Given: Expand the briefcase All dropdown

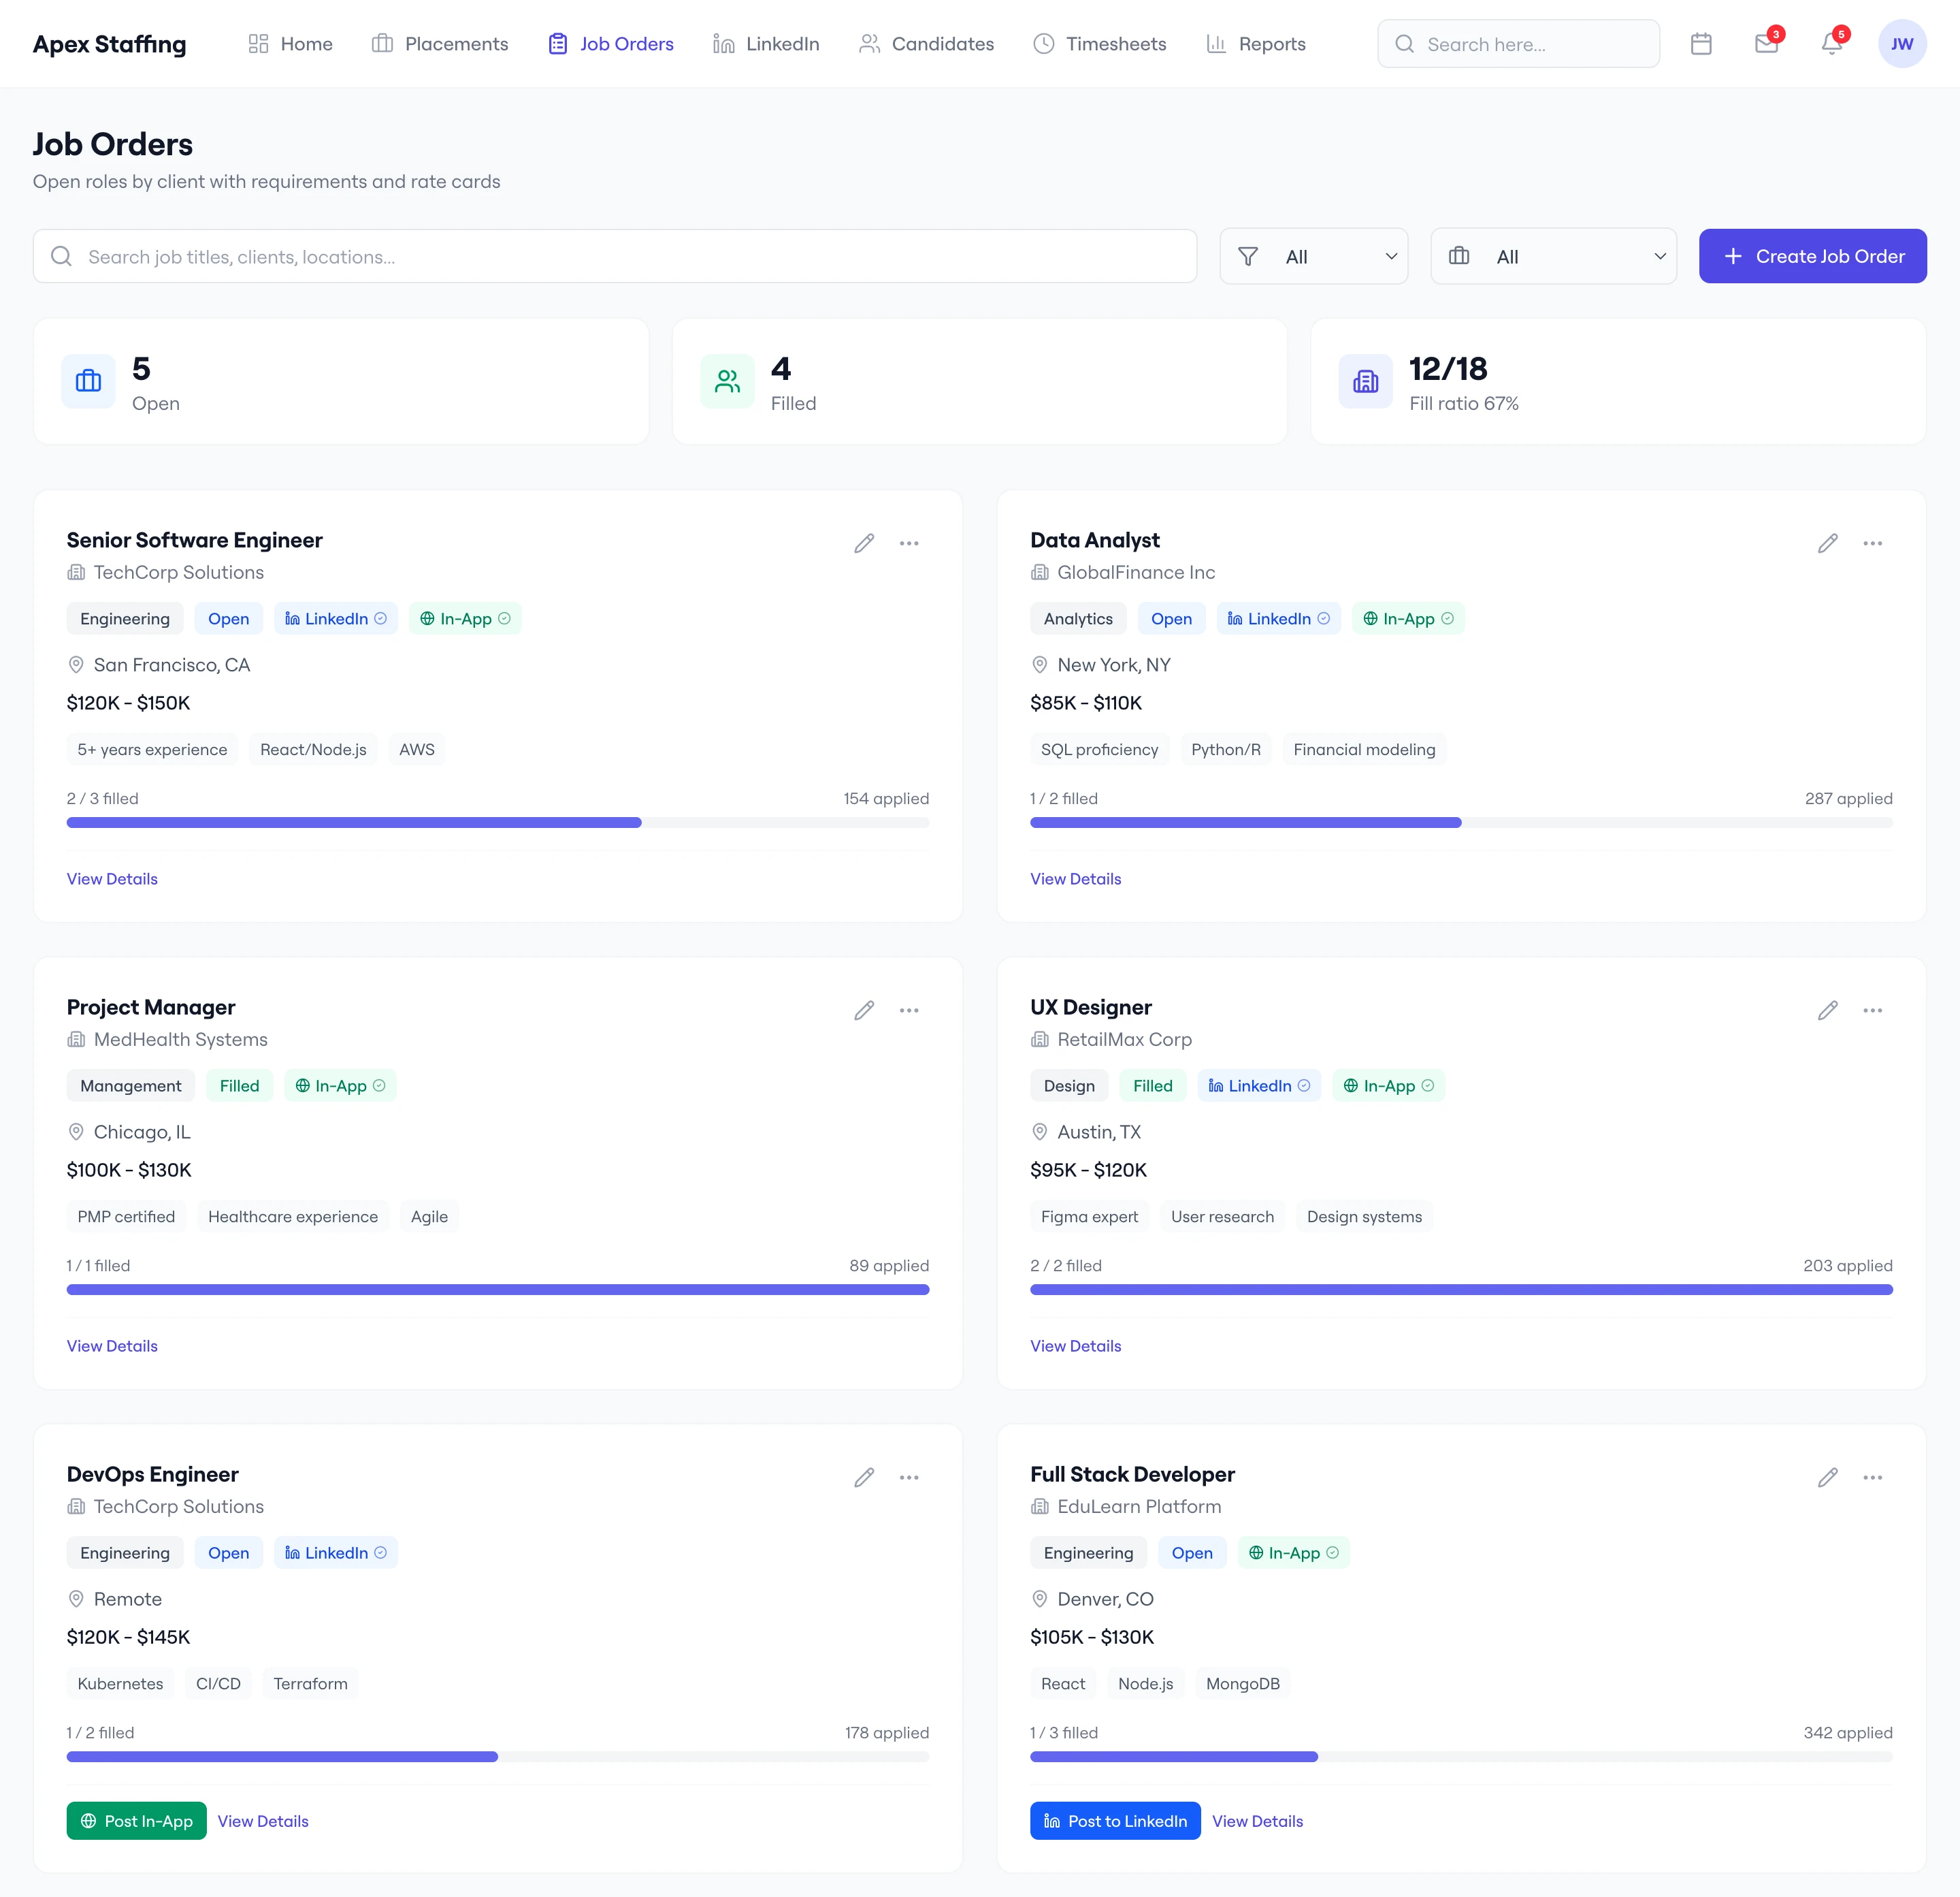Looking at the screenshot, I should coord(1553,256).
